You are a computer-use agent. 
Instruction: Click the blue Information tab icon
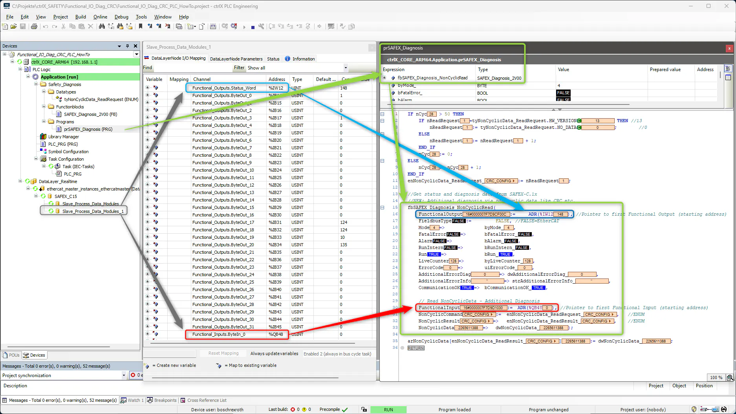point(287,59)
